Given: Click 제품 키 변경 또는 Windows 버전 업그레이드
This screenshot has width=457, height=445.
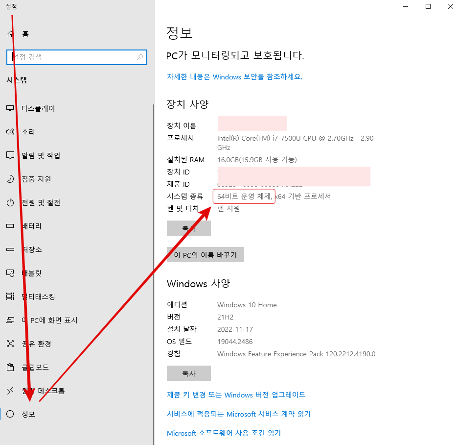Looking at the screenshot, I should (x=235, y=395).
